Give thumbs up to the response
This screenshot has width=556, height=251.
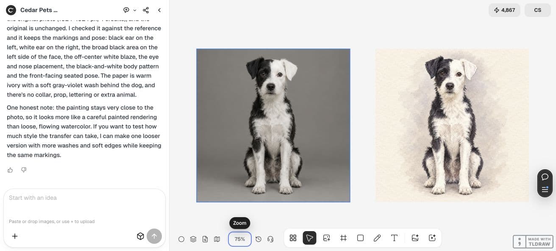click(x=10, y=170)
